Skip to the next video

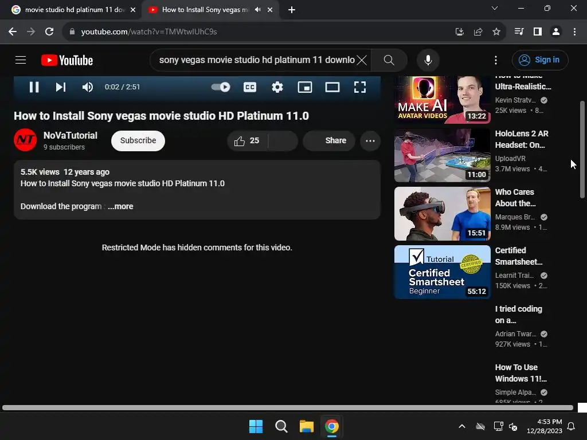(x=61, y=87)
